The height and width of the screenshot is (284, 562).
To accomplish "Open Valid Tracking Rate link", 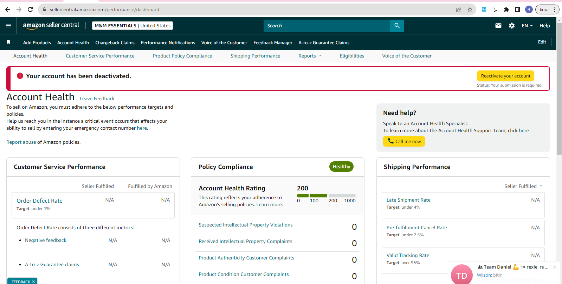I will (408, 255).
